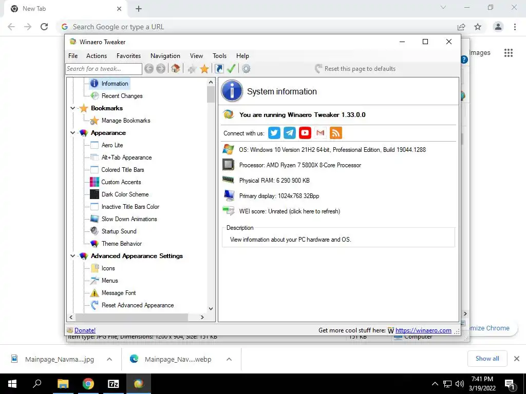Open the File menu
This screenshot has height=394, width=526.
tap(73, 56)
